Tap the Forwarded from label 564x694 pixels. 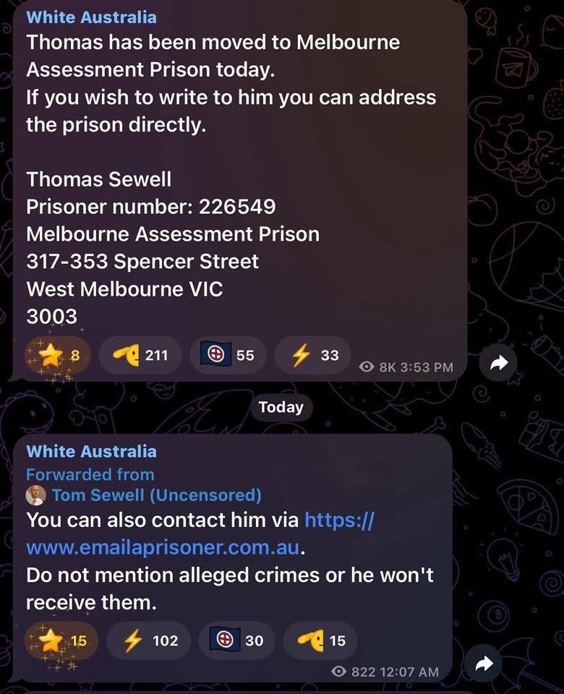click(90, 474)
